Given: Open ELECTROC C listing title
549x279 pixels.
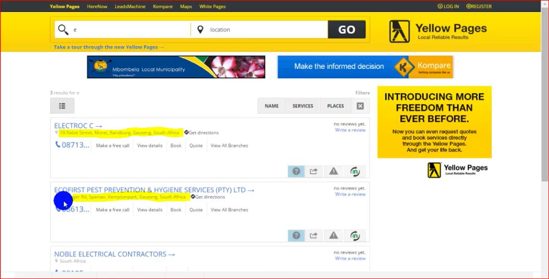Looking at the screenshot, I should [x=78, y=126].
